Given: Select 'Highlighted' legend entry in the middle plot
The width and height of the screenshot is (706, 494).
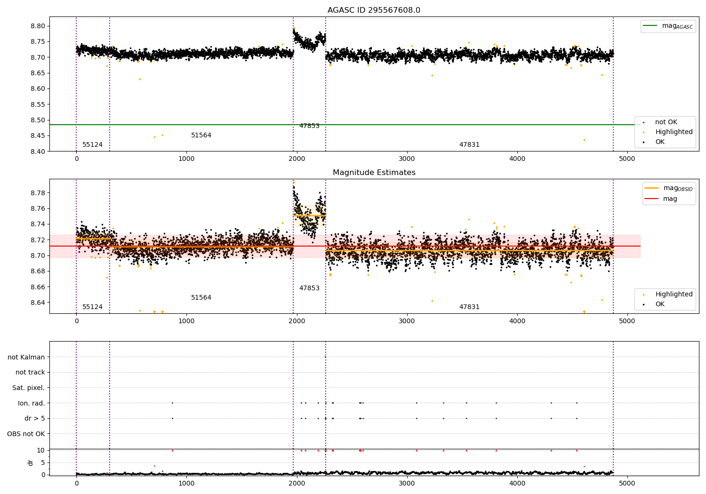Looking at the screenshot, I should click(674, 295).
